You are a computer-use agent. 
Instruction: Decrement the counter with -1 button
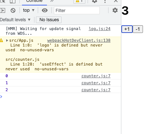point(138,29)
